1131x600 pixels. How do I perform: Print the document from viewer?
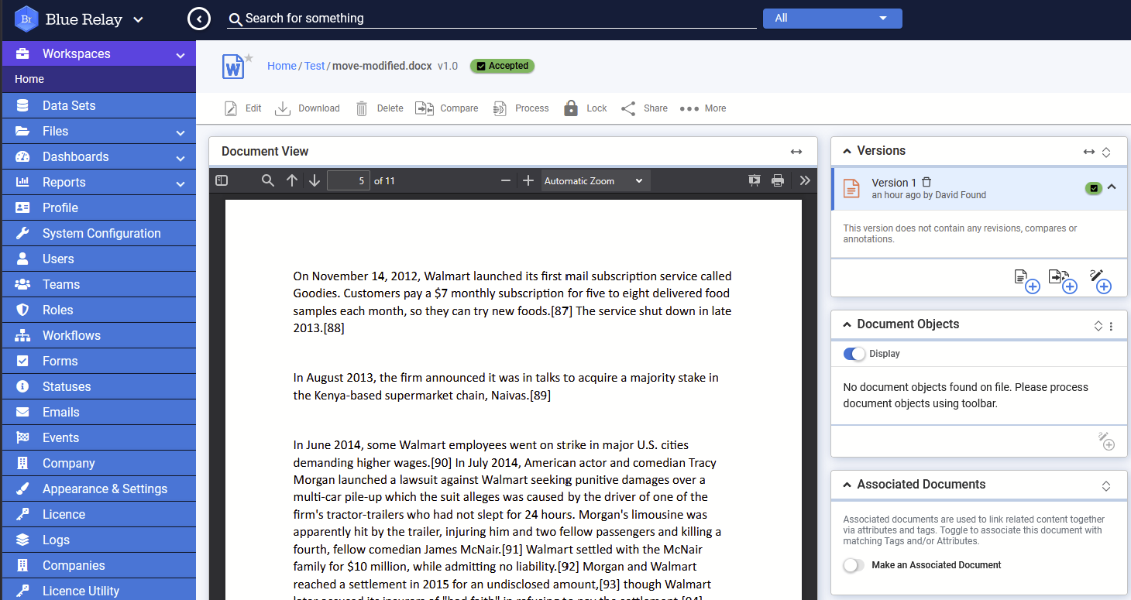coord(778,180)
